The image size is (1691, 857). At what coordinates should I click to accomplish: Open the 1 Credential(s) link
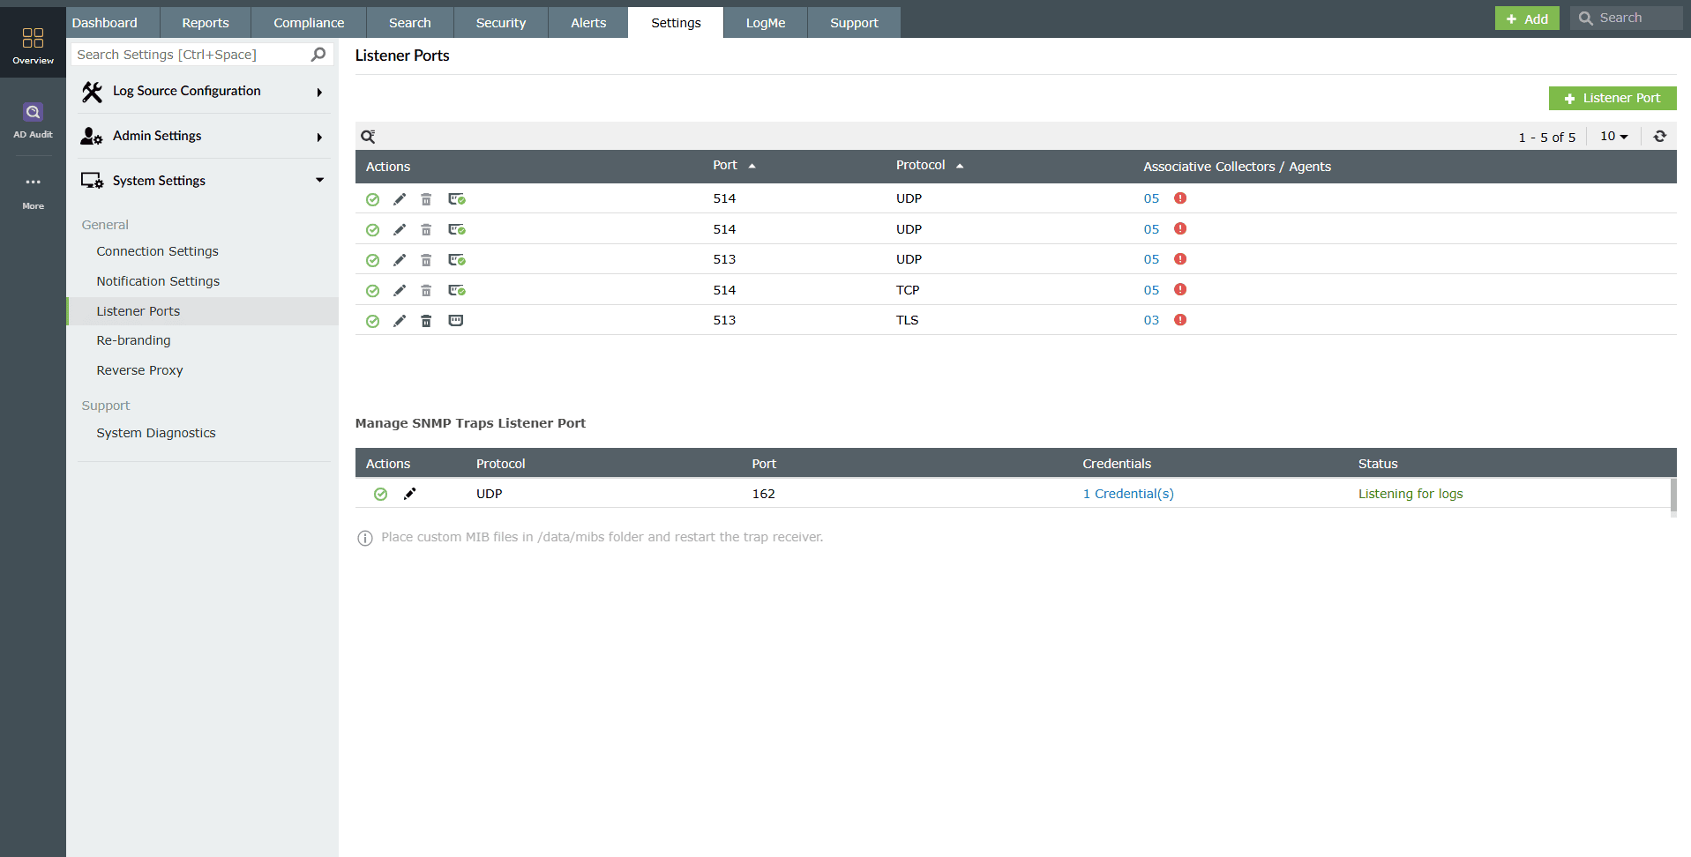pyautogui.click(x=1128, y=494)
